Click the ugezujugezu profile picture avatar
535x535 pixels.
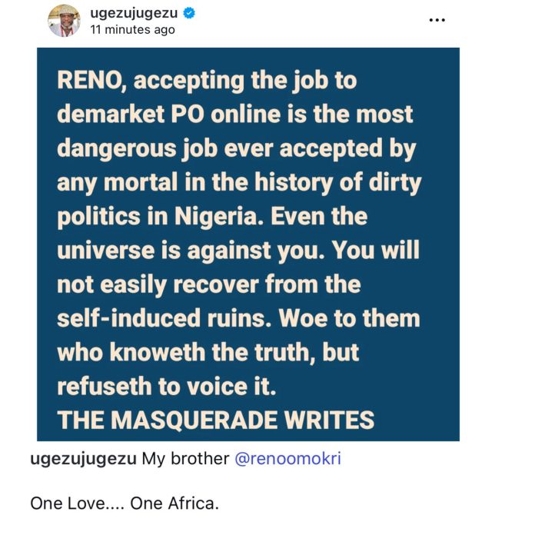(64, 21)
